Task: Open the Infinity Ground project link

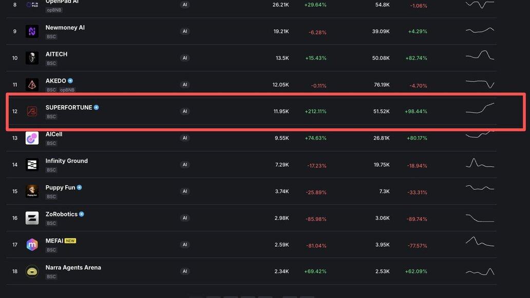Action: (x=66, y=161)
